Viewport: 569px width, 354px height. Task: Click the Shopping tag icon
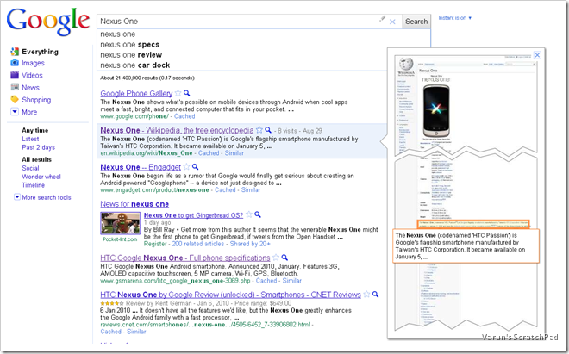pos(15,99)
